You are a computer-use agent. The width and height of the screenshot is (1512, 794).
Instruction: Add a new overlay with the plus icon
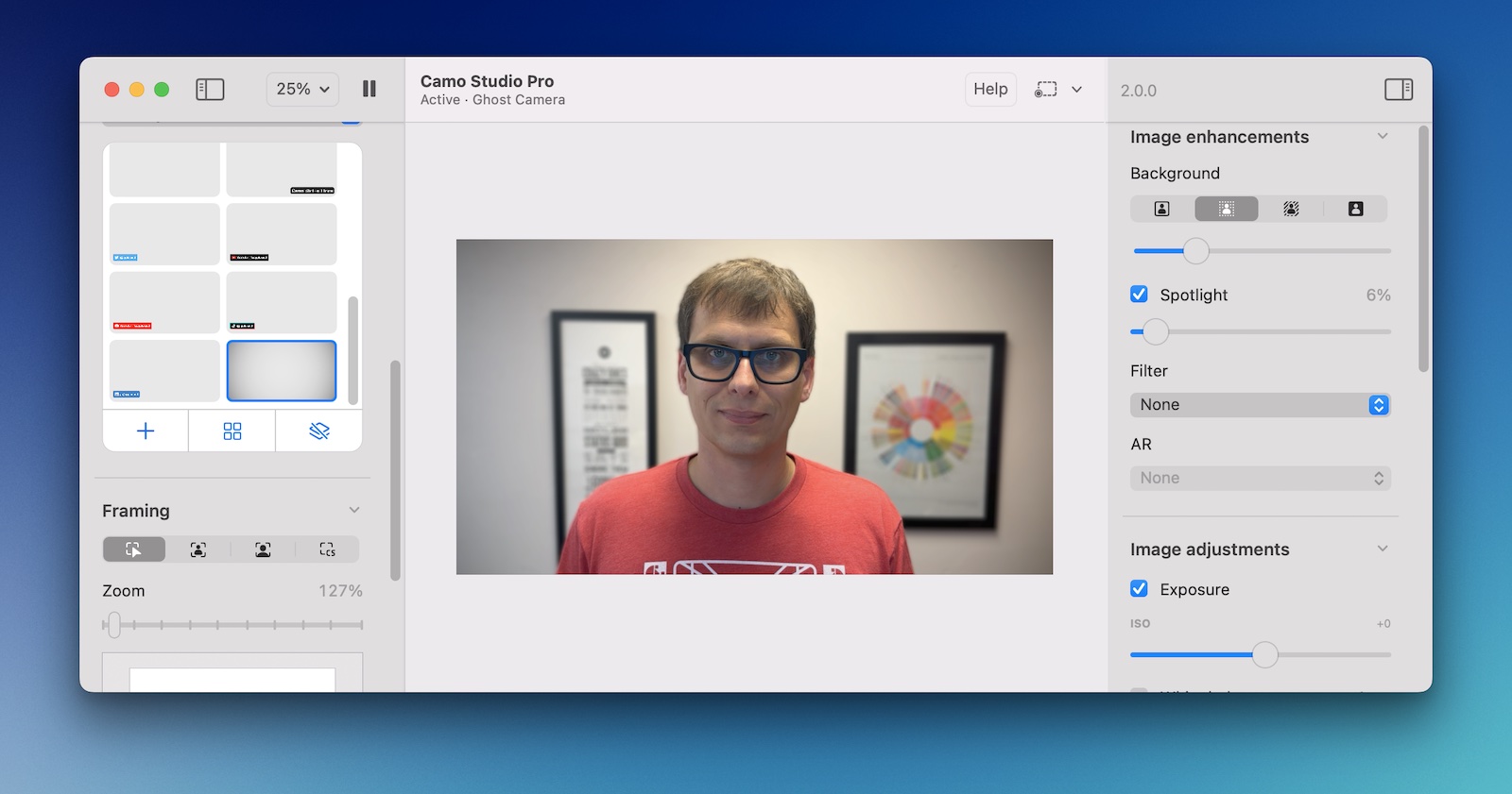pyautogui.click(x=146, y=431)
